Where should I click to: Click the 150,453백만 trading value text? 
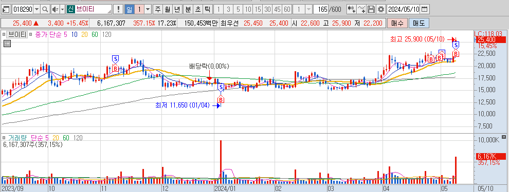tap(201, 23)
